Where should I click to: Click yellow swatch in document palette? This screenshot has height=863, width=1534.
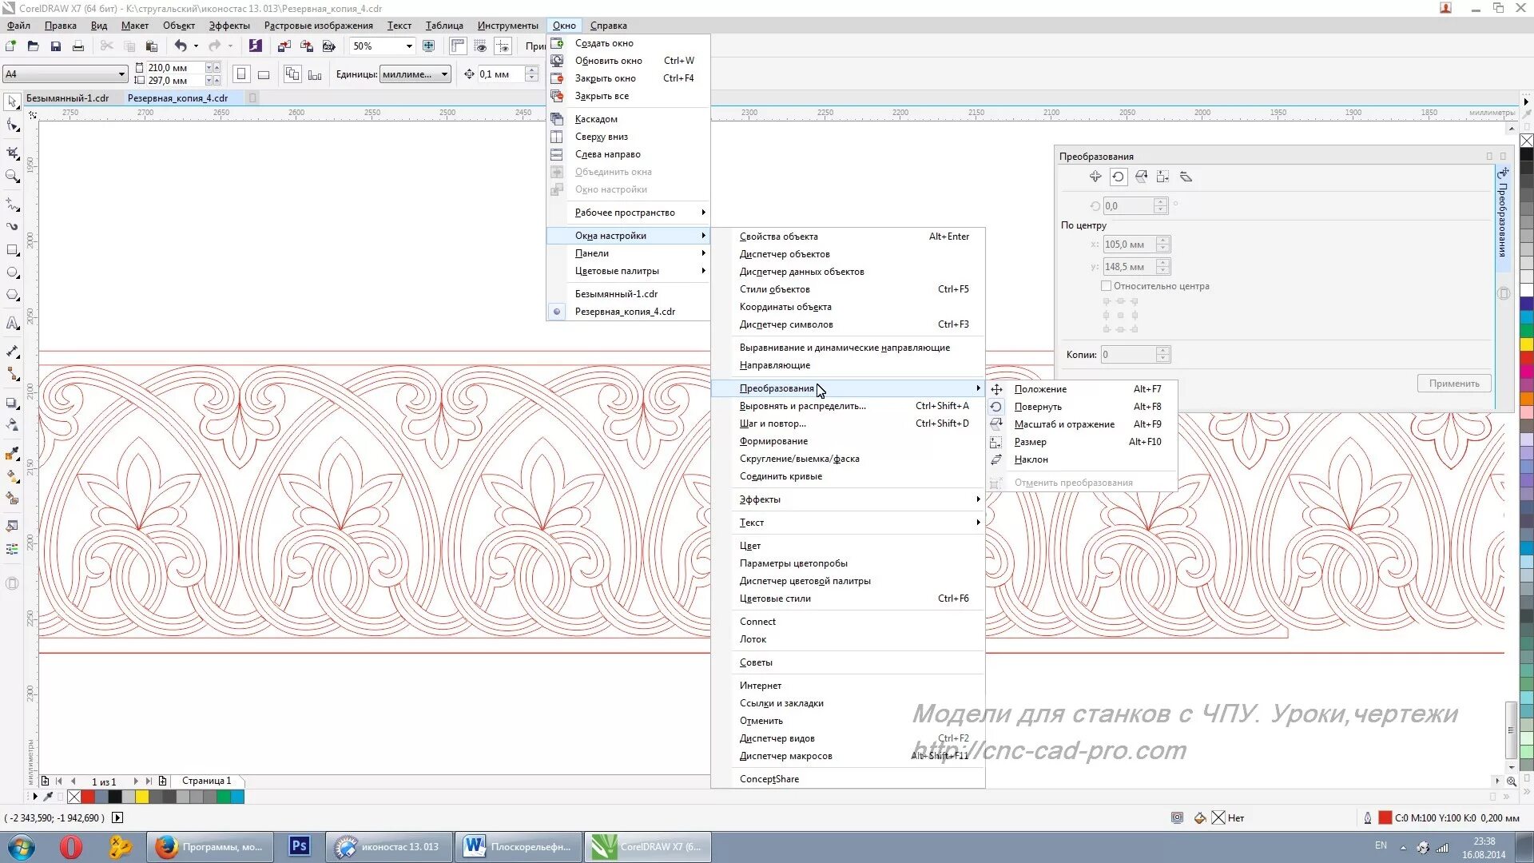pos(141,797)
